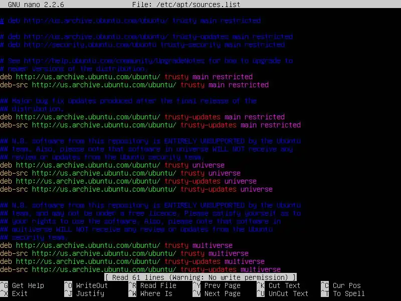Screen dimensions: 401x301
Task: Set cursor on the 'deb-src ... trusty main restricted' line
Action: pyautogui.click(x=134, y=85)
